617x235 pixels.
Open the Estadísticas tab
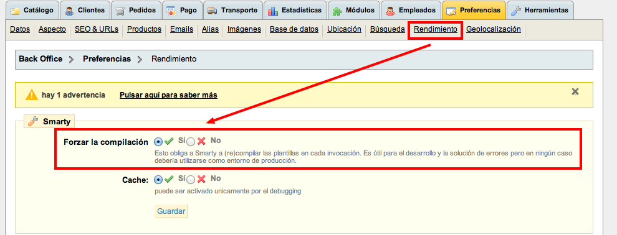[x=295, y=10]
